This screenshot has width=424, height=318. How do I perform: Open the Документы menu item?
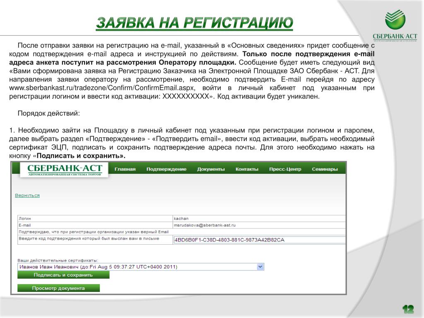pyautogui.click(x=211, y=169)
